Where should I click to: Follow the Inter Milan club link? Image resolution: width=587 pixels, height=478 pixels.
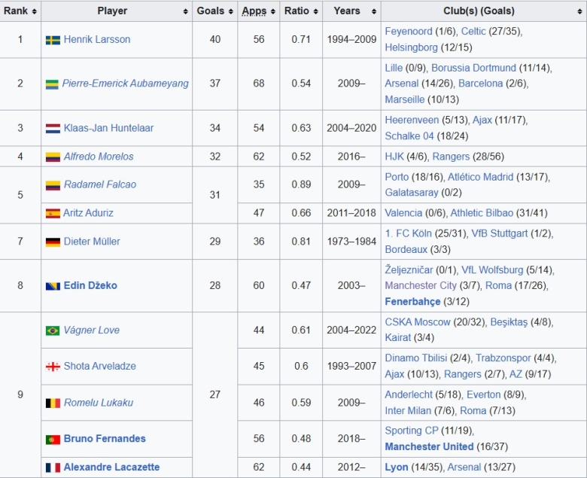point(408,411)
